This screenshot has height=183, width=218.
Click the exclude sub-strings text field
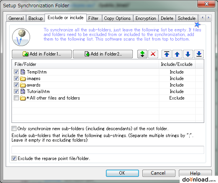click(108, 150)
